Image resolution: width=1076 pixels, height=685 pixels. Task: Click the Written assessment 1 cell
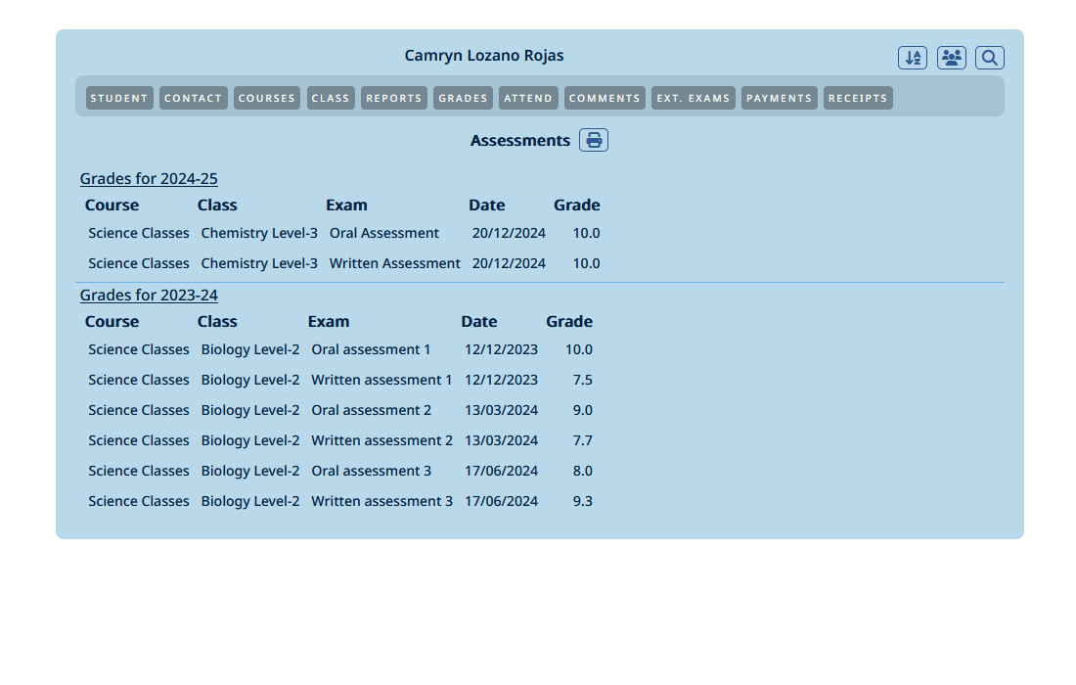[x=381, y=381]
